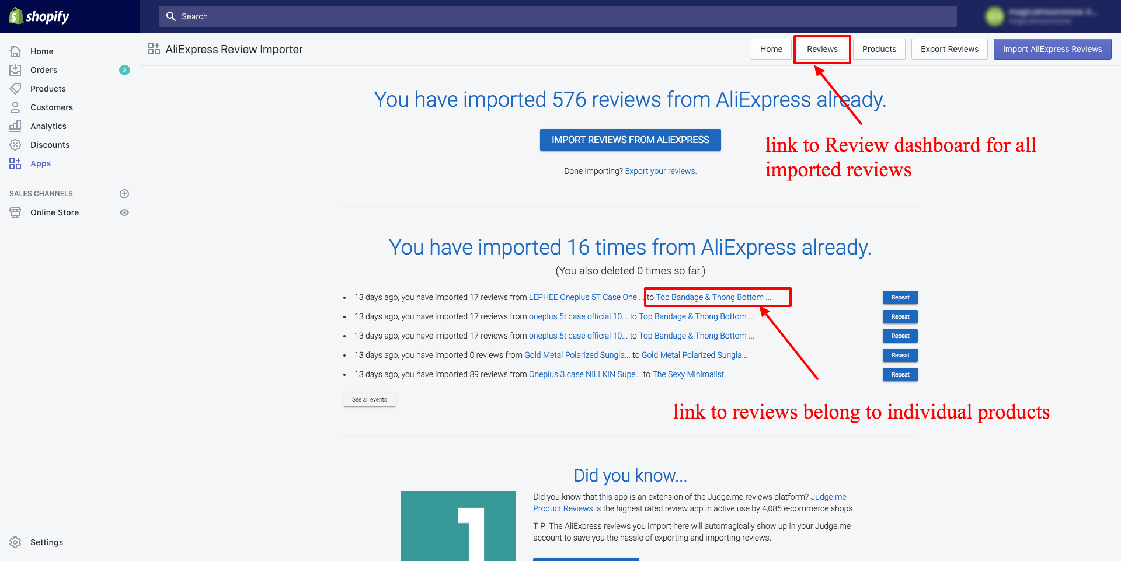Screen dimensions: 1121x561
Task: Click the app Home button
Action: [771, 49]
